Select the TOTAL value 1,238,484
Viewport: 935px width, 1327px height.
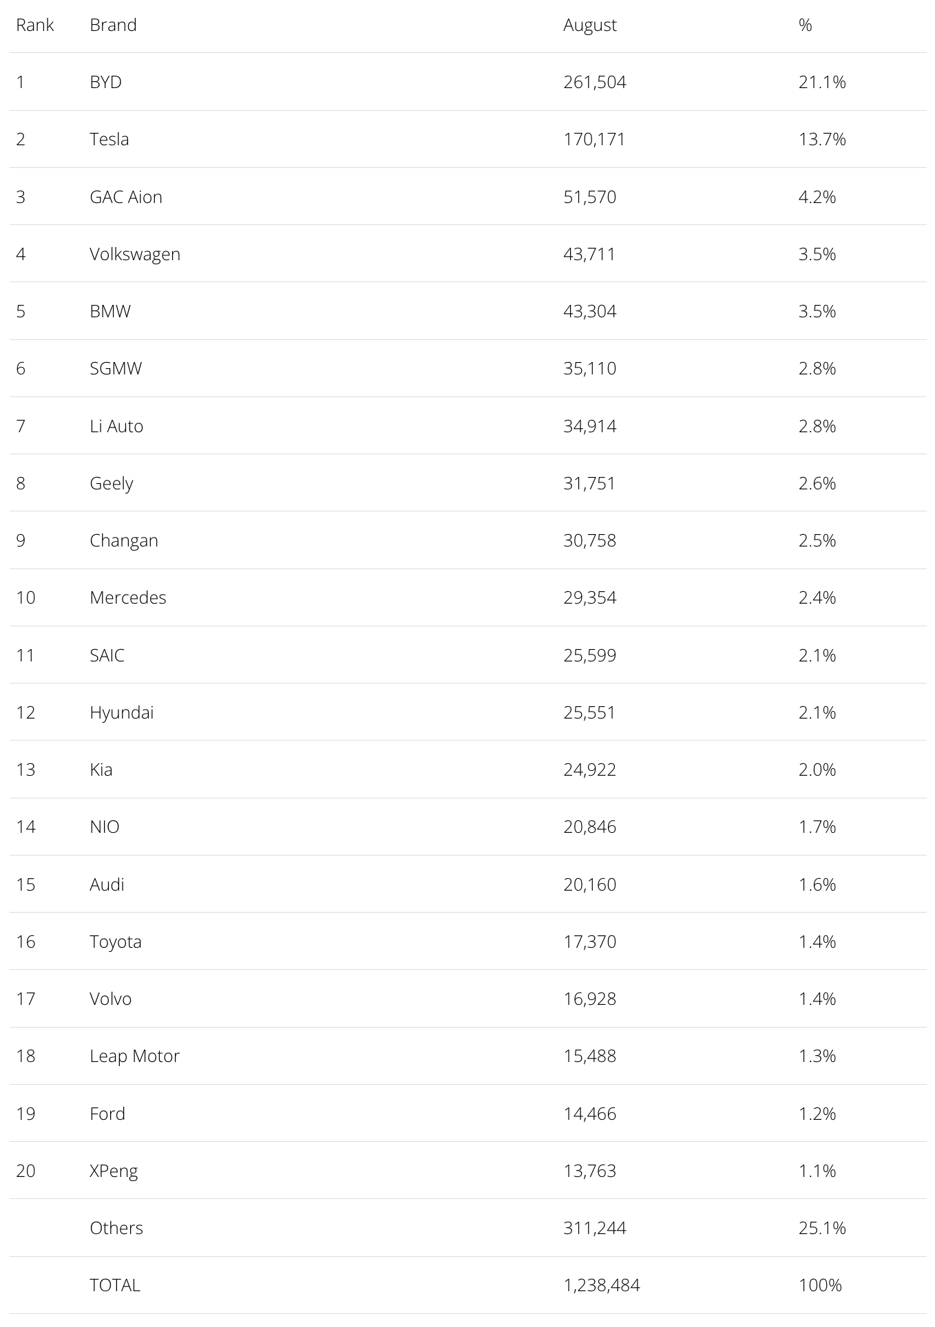(x=602, y=1285)
